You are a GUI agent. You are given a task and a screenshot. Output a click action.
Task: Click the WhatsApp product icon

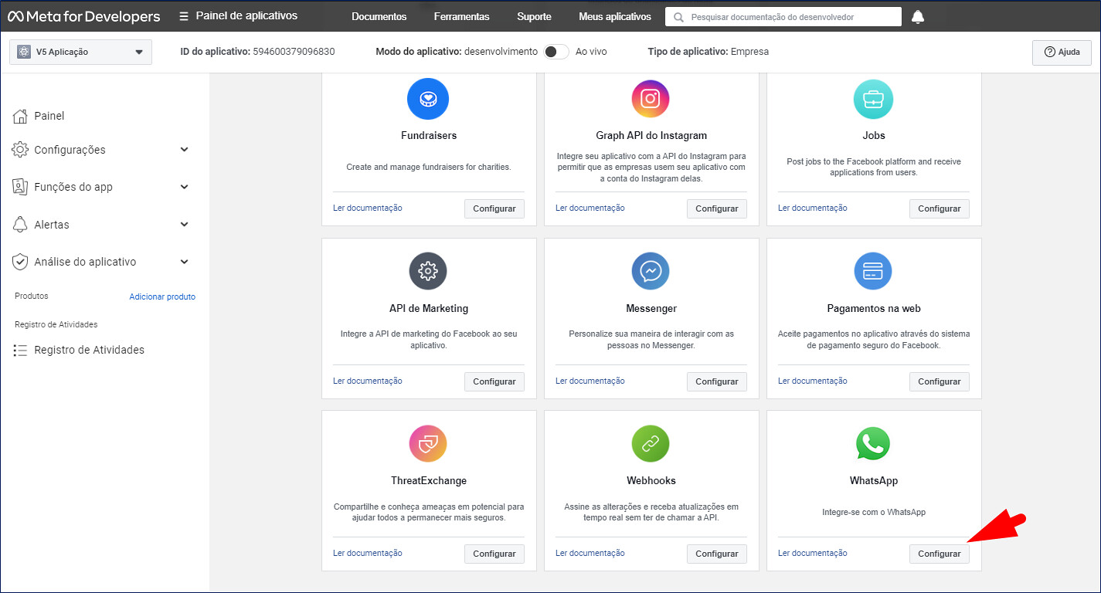[x=873, y=444]
